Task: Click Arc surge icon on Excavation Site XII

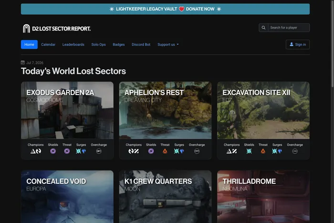Action: tap(274, 151)
